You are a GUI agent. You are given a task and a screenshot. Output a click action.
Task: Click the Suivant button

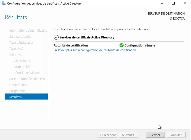pyautogui.click(x=128, y=135)
